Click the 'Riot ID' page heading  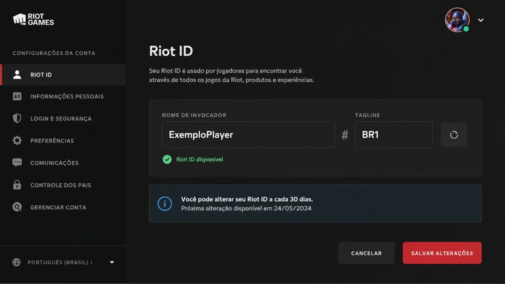[x=171, y=51]
